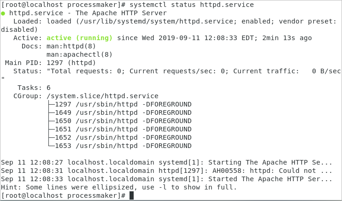Click the "Total requests: 0" status text
This screenshot has height=201, width=342.
tap(86, 71)
